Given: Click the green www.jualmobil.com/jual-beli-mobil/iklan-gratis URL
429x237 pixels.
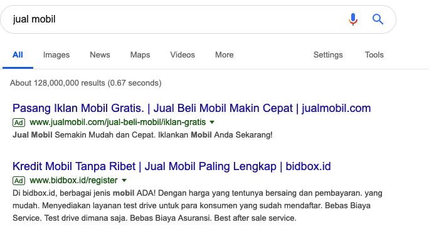Looking at the screenshot, I should tap(118, 122).
